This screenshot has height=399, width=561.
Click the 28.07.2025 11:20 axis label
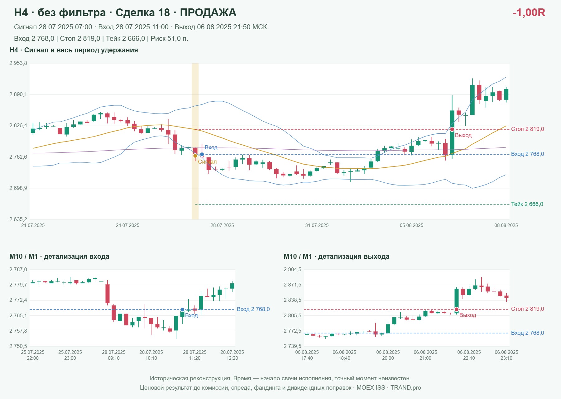point(195,355)
